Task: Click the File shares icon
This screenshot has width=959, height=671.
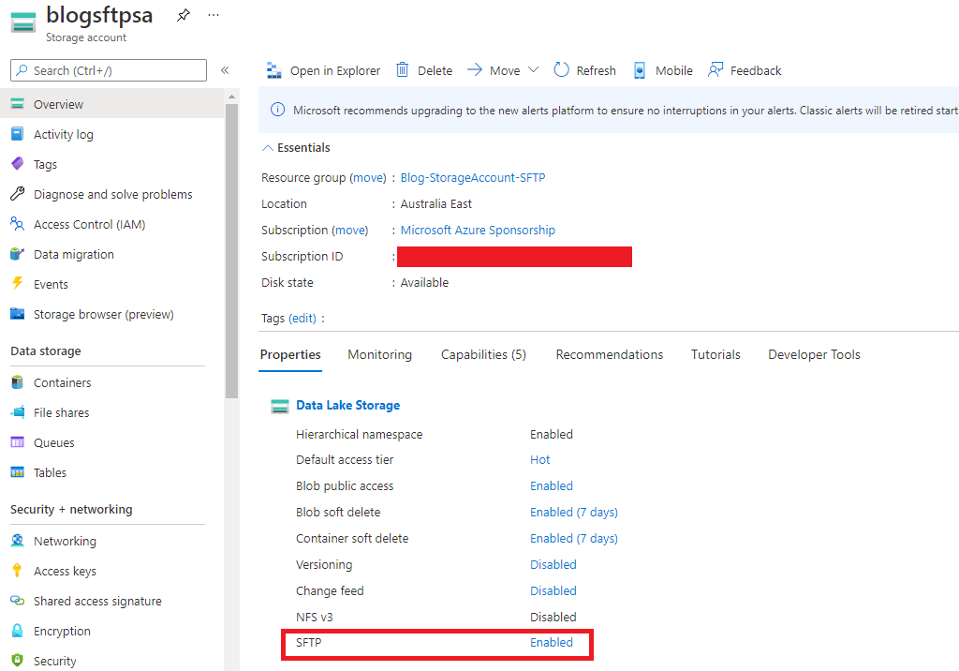Action: (17, 412)
